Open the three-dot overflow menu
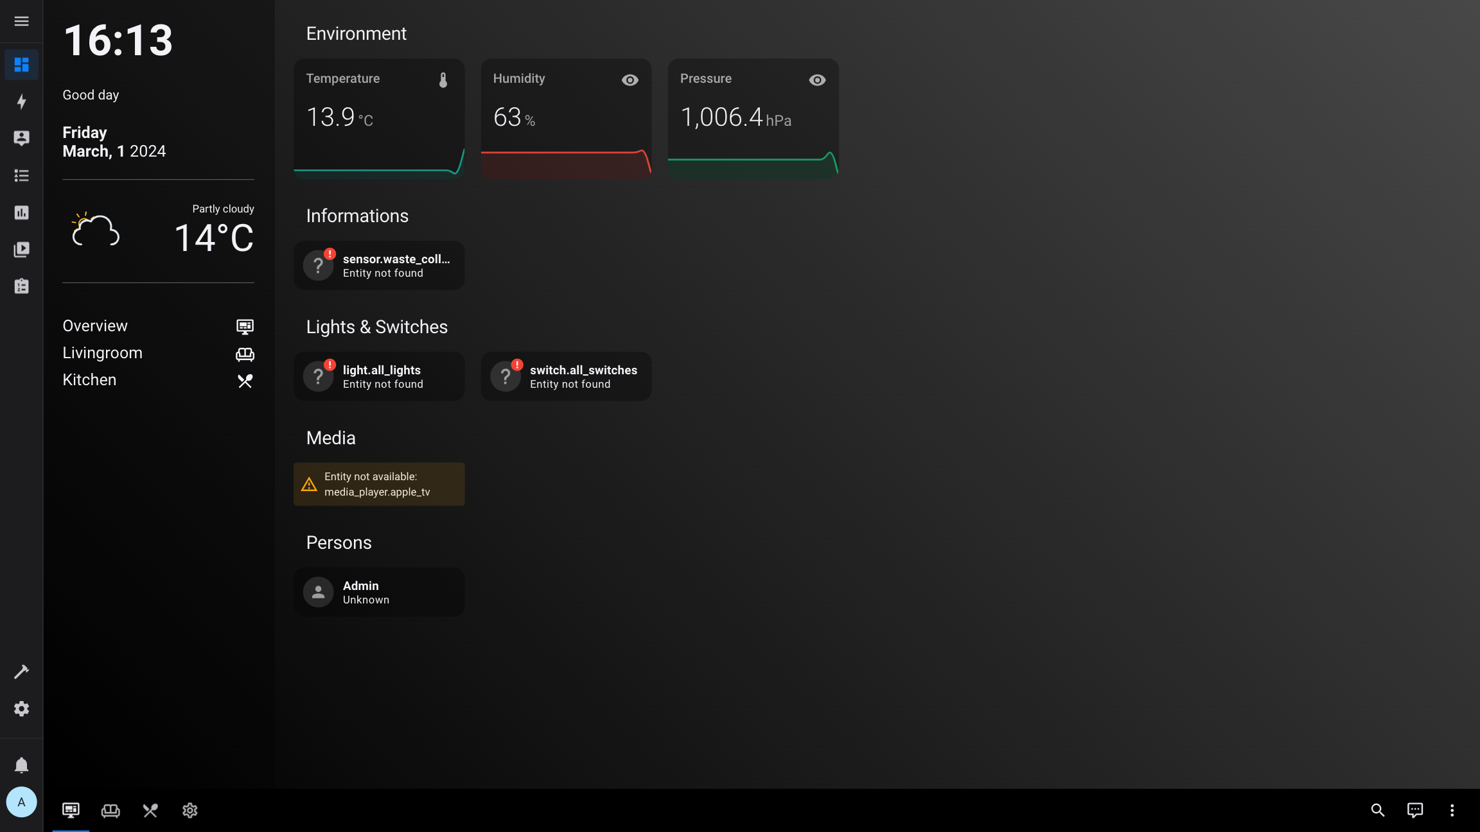This screenshot has width=1480, height=832. click(1452, 810)
